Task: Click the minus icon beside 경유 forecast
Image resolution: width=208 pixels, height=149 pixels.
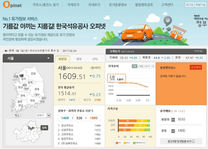Action: [173, 131]
